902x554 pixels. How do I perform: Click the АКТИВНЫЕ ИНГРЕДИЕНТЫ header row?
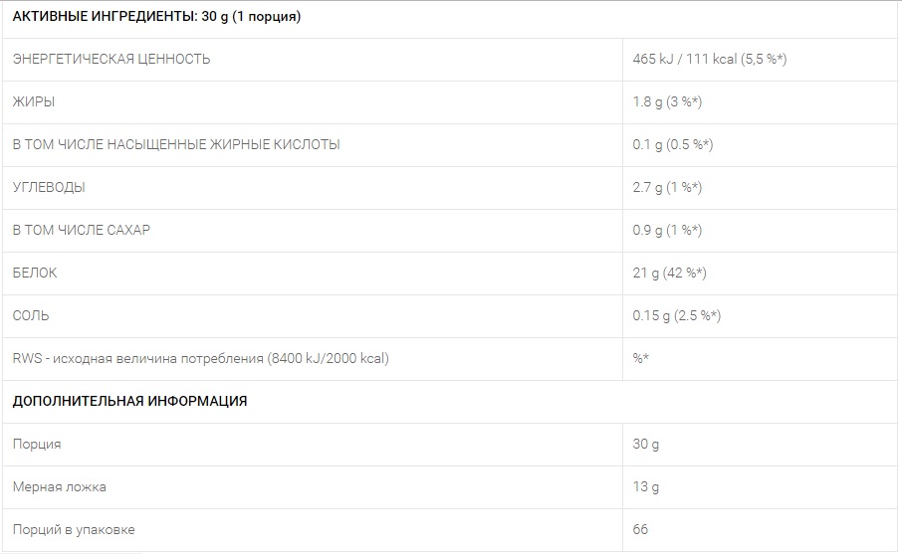[x=452, y=17]
